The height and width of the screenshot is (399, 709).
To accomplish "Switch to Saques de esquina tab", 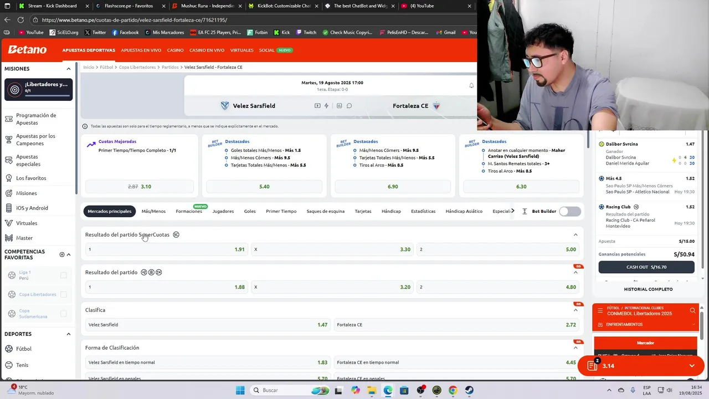I will point(326,211).
